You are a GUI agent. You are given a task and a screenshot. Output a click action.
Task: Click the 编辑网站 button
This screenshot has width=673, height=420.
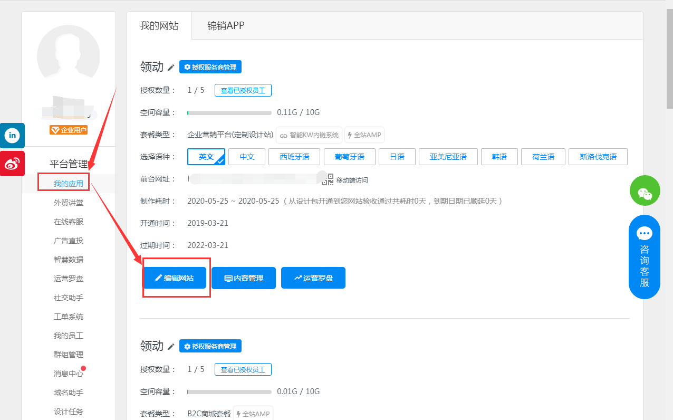176,278
